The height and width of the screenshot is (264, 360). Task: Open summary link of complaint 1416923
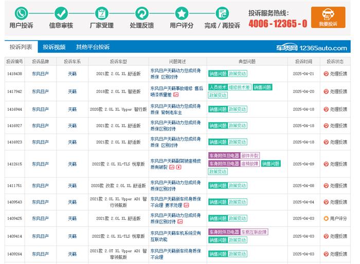click(176, 142)
